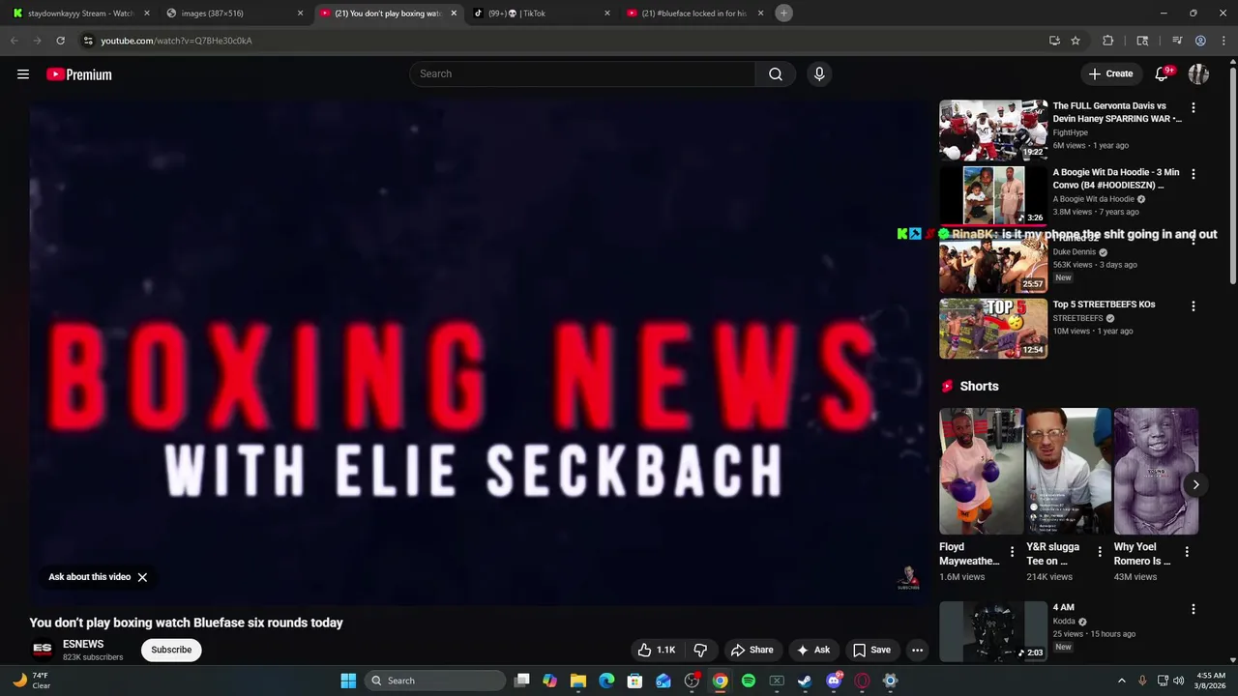Open Chrome media controls icon
This screenshot has width=1238, height=696.
pyautogui.click(x=1177, y=41)
